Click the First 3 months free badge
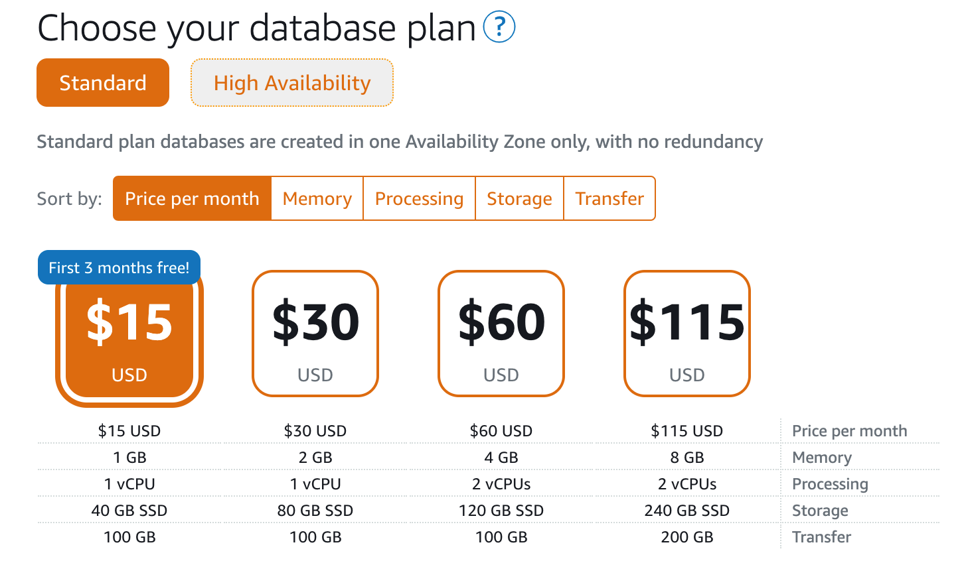The width and height of the screenshot is (968, 561). (x=119, y=267)
